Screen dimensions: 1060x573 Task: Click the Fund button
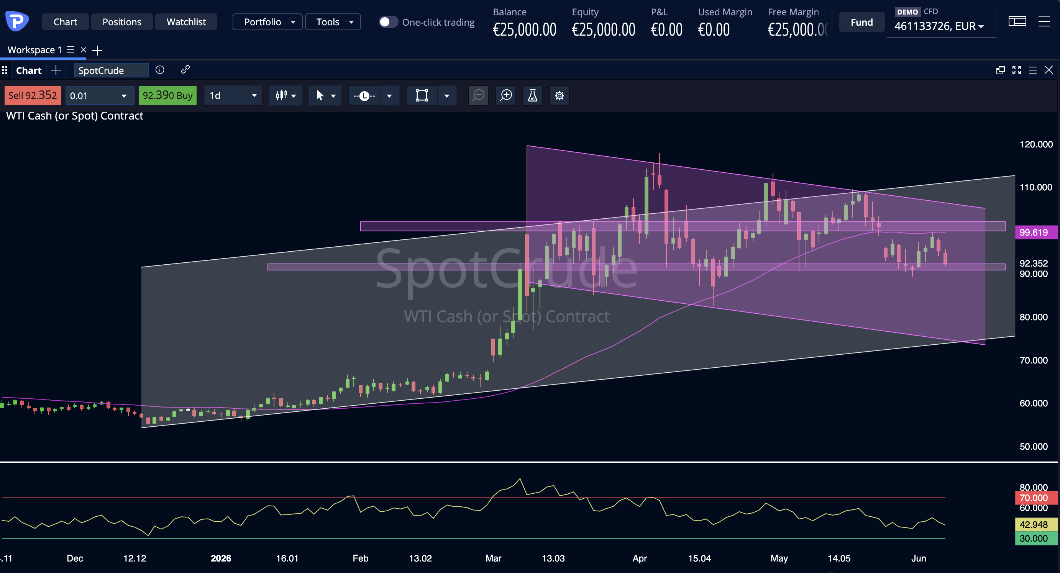click(x=861, y=22)
